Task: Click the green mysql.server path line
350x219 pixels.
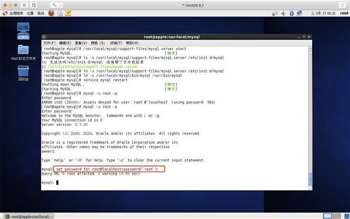Action: point(90,66)
